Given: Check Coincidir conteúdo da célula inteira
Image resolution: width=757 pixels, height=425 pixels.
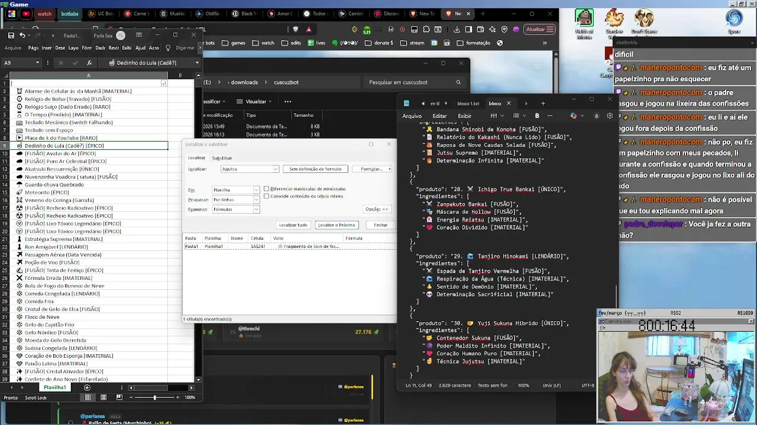Looking at the screenshot, I should (x=266, y=196).
